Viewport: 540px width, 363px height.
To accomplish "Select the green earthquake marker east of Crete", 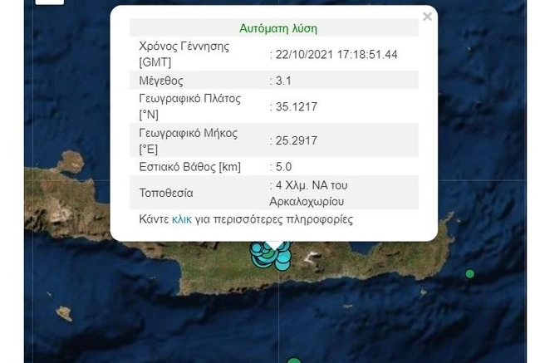I will click(470, 273).
